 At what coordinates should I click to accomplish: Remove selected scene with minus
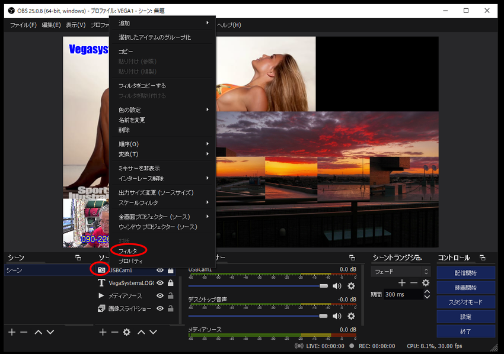(x=24, y=332)
